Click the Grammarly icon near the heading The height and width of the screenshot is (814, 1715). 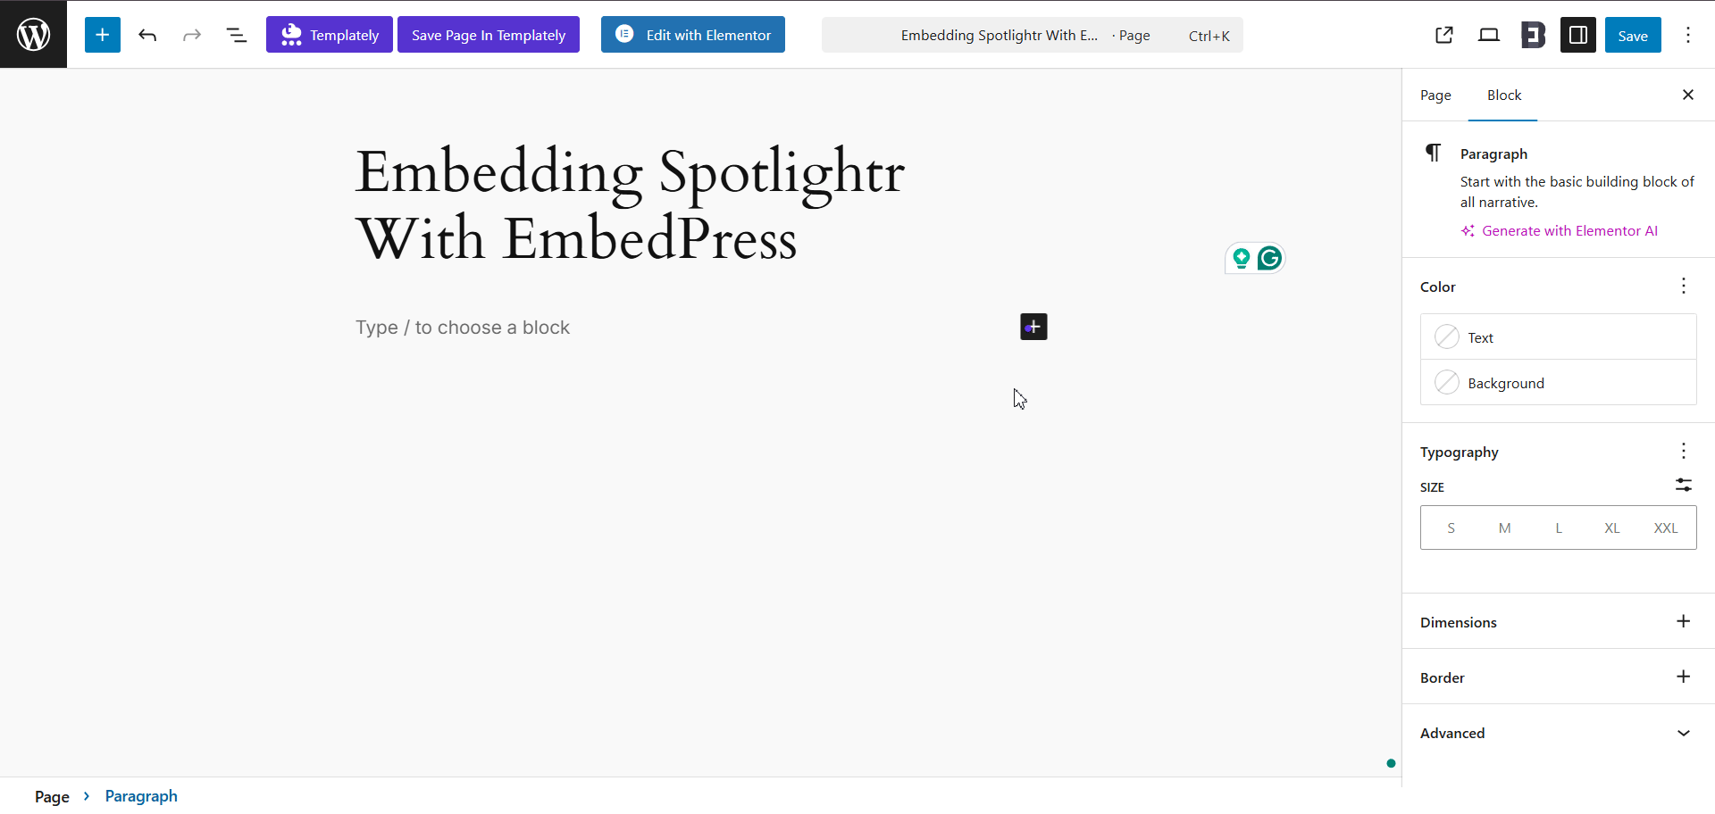(x=1269, y=258)
